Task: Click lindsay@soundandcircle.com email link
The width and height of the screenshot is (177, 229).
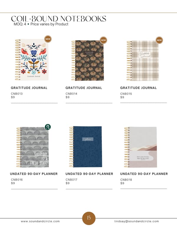Action: click(137, 221)
